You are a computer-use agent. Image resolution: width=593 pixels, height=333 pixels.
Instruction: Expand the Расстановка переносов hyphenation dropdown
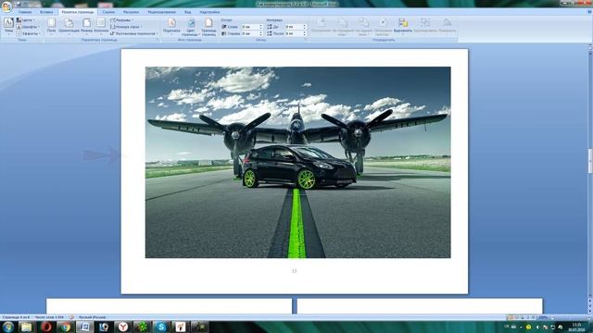pyautogui.click(x=133, y=33)
